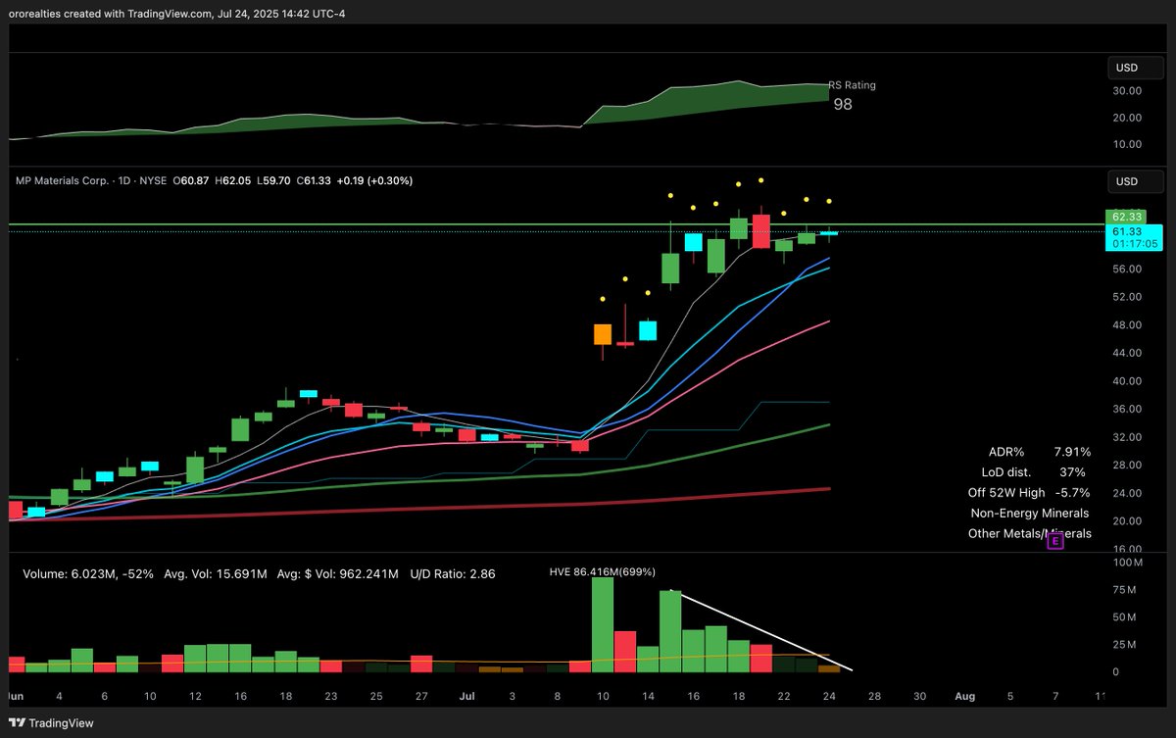This screenshot has height=738, width=1176.
Task: Click the 56.00 price axis label
Action: coord(1127,269)
